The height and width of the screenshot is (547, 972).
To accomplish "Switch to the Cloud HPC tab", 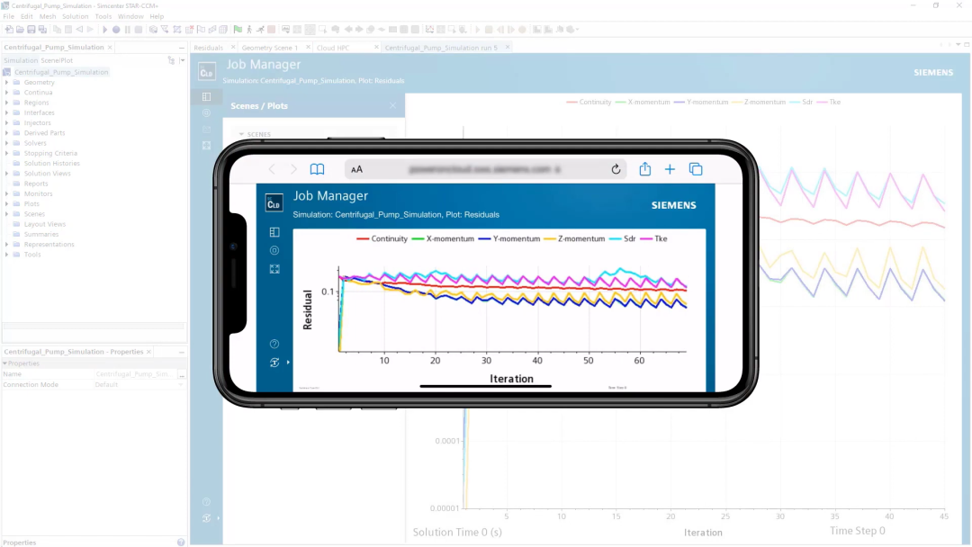I will point(332,48).
